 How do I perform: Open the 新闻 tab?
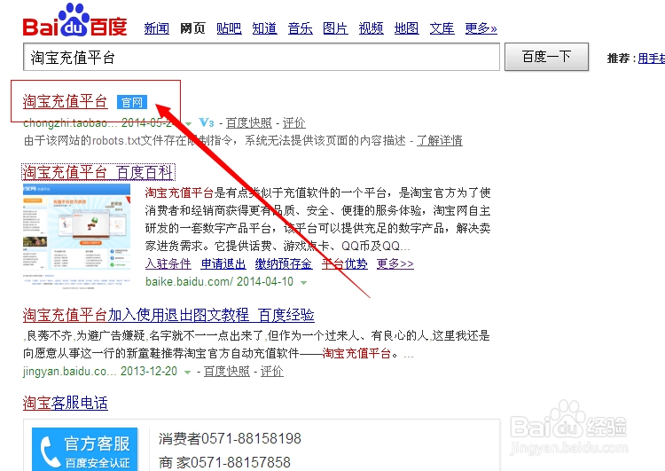click(156, 28)
